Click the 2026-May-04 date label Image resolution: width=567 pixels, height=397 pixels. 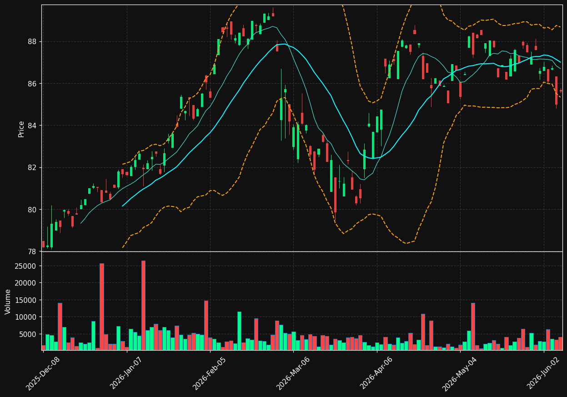460,373
